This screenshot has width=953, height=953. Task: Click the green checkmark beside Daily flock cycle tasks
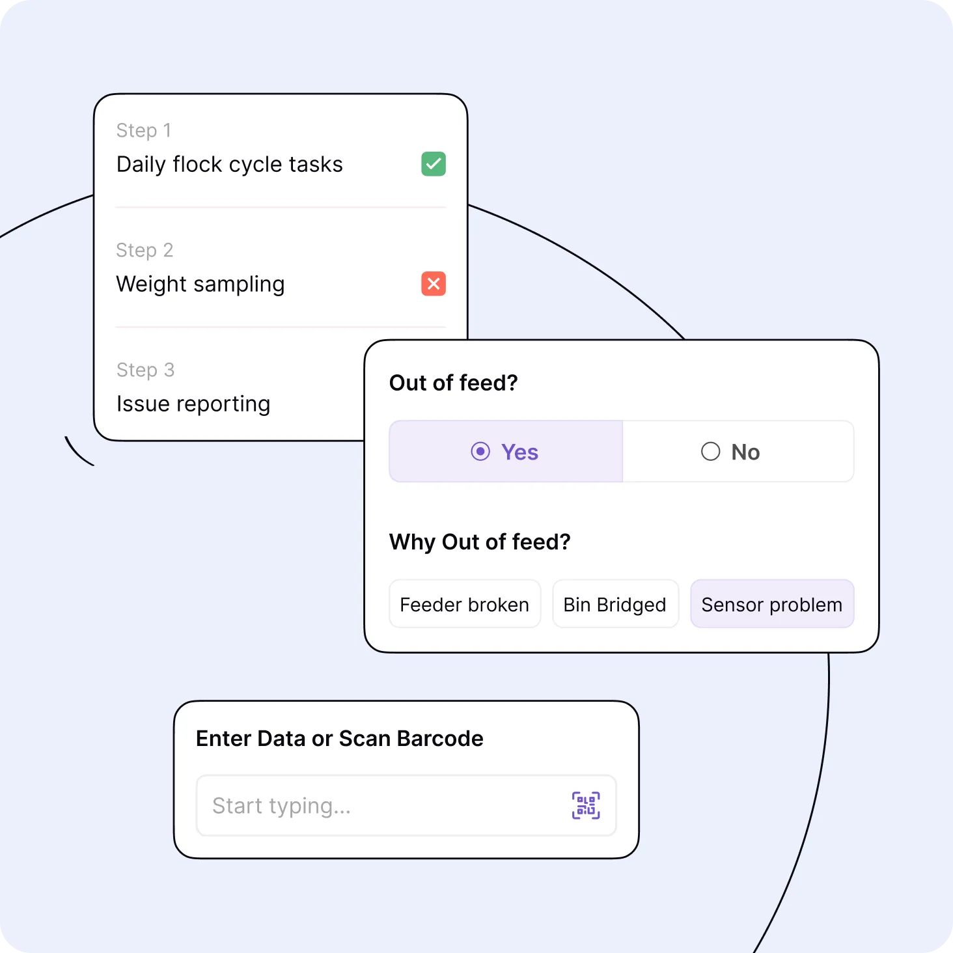click(434, 164)
